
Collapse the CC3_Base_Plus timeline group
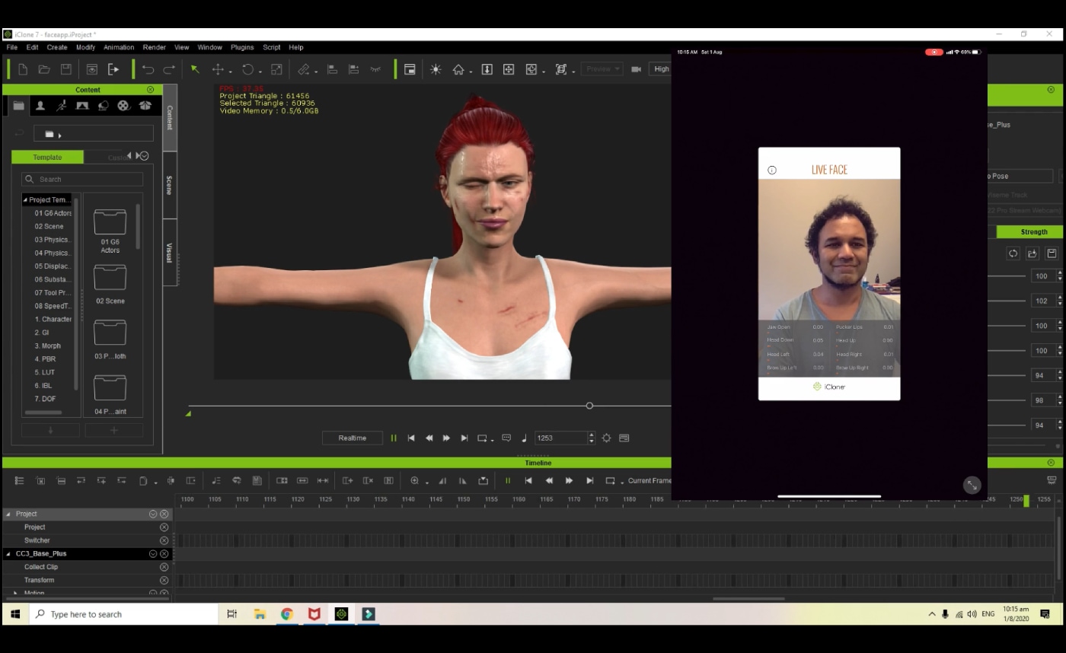(9, 553)
